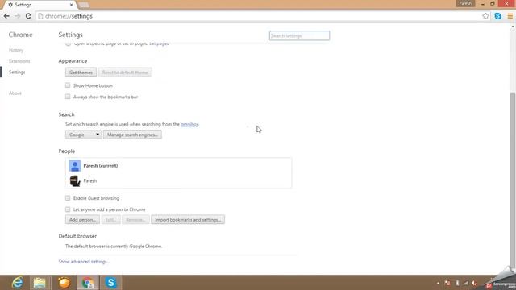Open Internet Explorer from the taskbar
The height and width of the screenshot is (290, 516).
17,283
